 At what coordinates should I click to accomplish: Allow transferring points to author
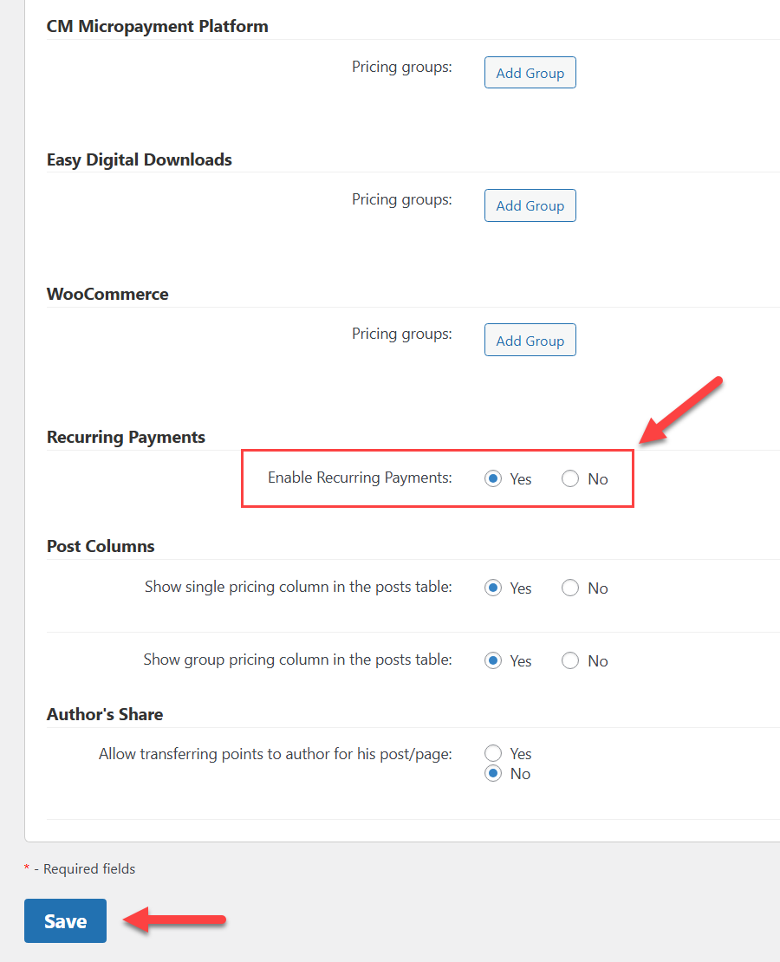click(493, 753)
